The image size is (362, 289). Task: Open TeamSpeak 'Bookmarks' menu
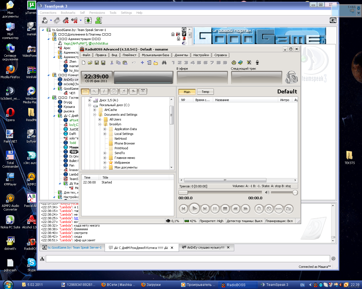(68, 13)
